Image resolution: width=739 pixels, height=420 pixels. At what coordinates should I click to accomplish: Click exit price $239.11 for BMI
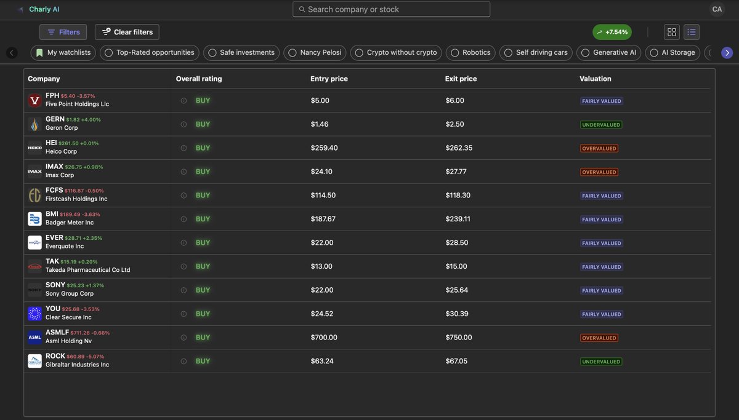click(x=458, y=219)
